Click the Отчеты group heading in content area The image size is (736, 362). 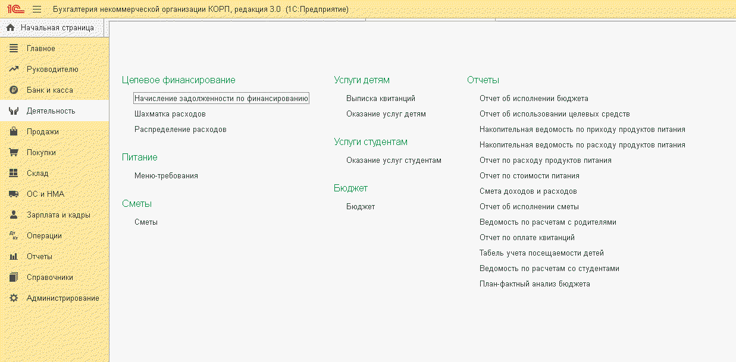click(483, 80)
